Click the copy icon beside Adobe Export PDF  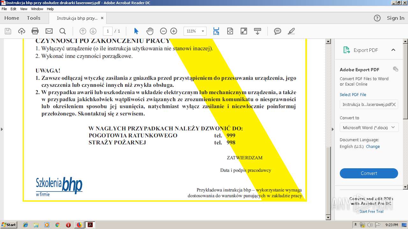click(x=396, y=69)
